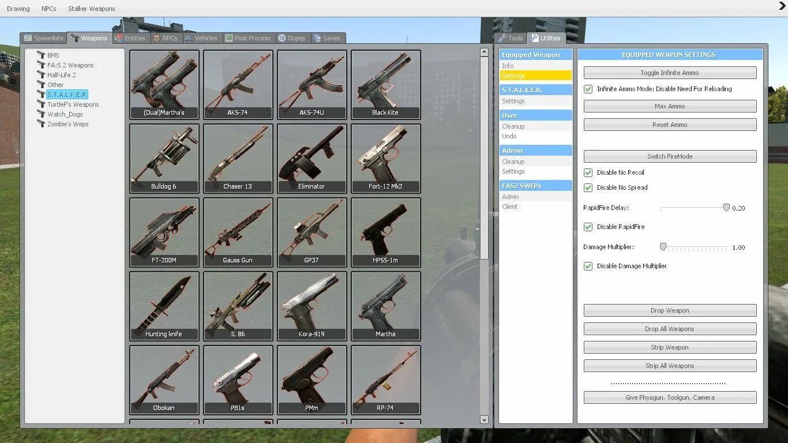Toggle Infinite Ammo Mode reloading checkbox
This screenshot has width=788, height=443.
pyautogui.click(x=588, y=89)
